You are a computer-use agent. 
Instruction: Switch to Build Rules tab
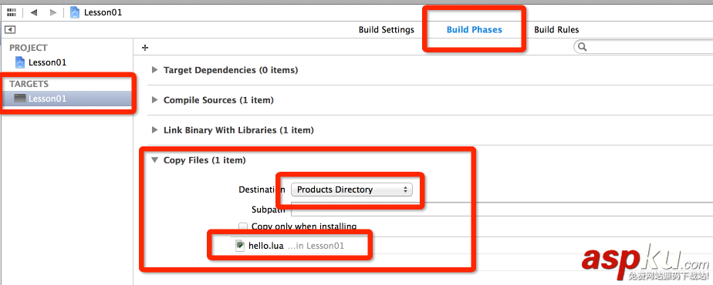[x=556, y=30]
